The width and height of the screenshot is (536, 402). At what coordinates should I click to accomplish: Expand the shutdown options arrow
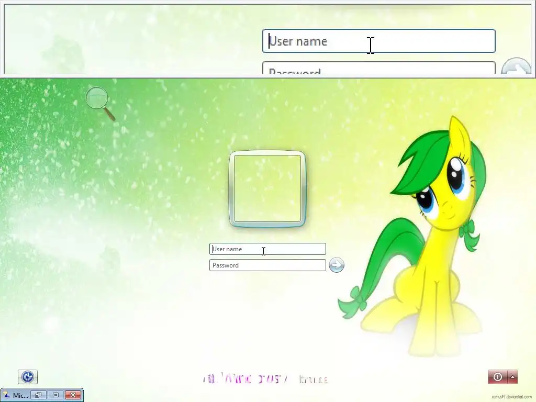[513, 377]
